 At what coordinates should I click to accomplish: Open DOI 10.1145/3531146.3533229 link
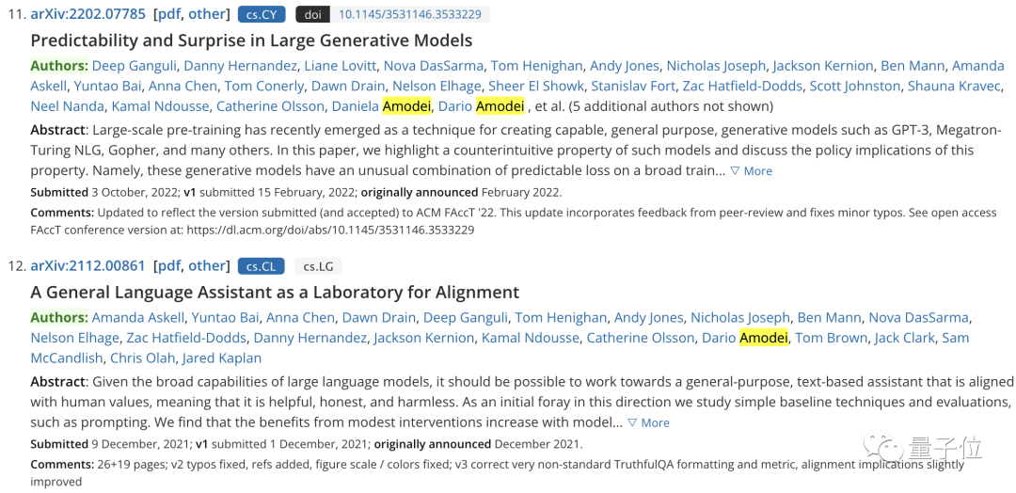410,13
